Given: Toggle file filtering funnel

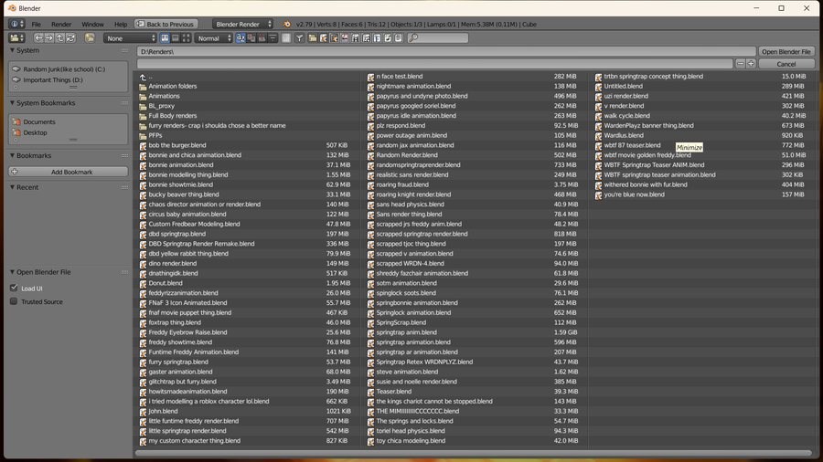Looking at the screenshot, I should [299, 38].
